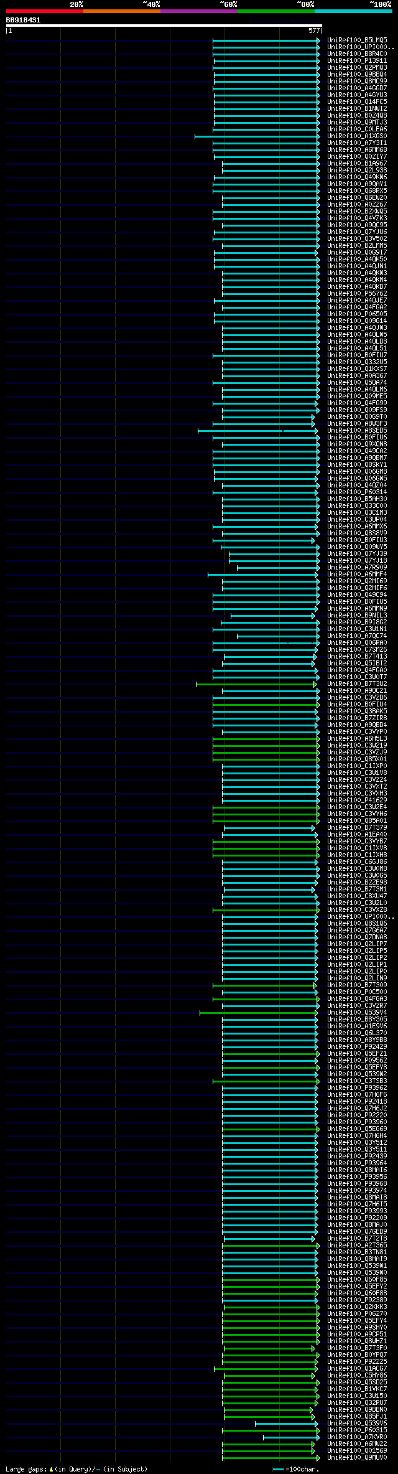Click the alignment bar for UniRef100_A1XGS0
This screenshot has height=1474, width=398.
pyautogui.click(x=257, y=136)
